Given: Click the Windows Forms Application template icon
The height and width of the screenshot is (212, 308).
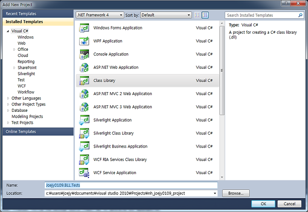Looking at the screenshot, I should (84, 28).
